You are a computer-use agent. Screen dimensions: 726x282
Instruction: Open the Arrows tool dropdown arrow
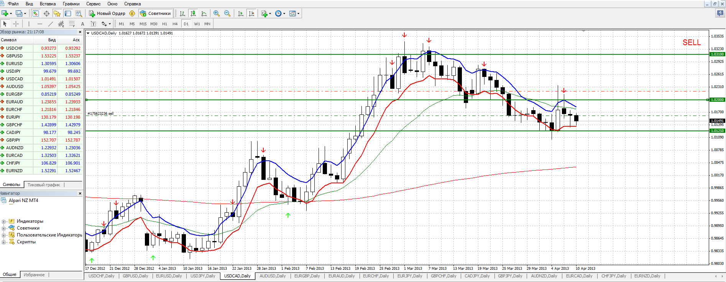(x=110, y=24)
